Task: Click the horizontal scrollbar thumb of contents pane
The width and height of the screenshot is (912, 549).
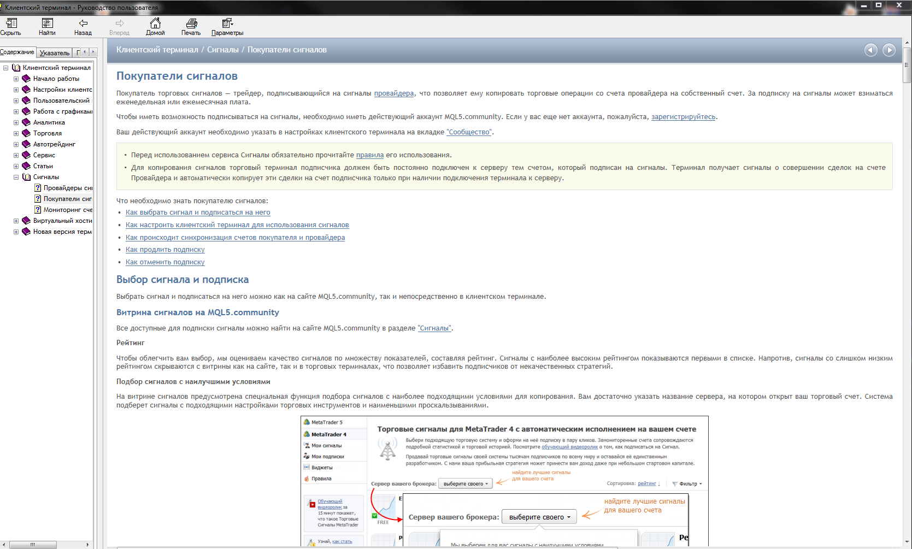Action: (x=33, y=545)
